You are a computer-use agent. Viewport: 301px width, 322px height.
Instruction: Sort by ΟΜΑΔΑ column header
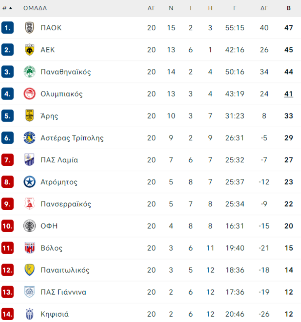(35, 8)
